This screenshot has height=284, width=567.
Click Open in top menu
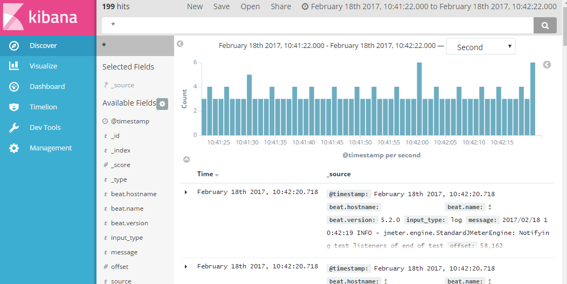tap(250, 6)
